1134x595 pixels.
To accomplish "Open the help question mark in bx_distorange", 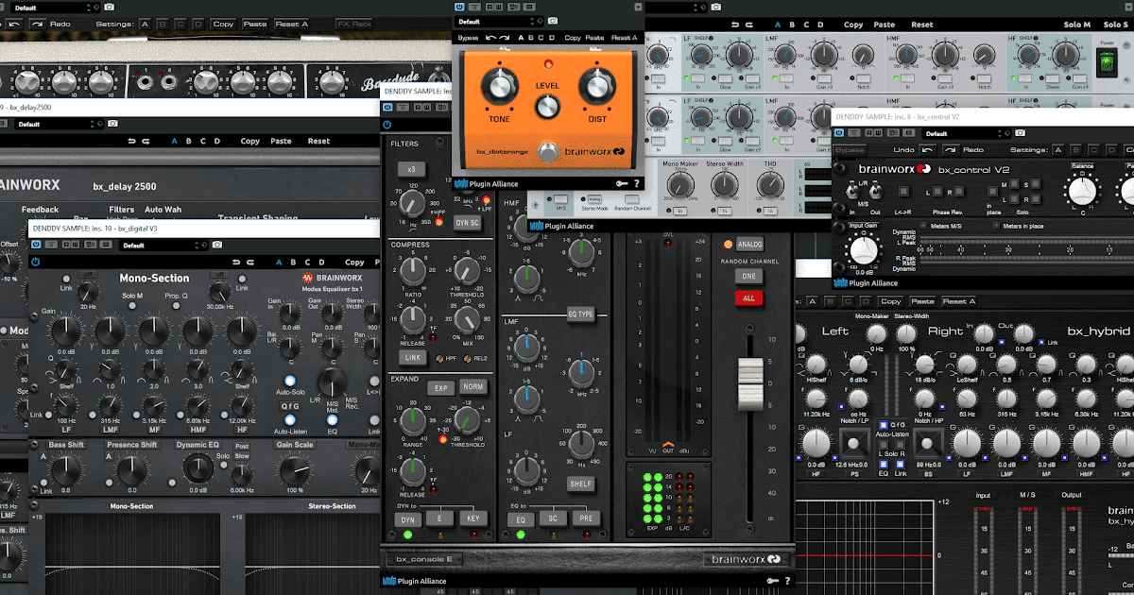I will 636,184.
